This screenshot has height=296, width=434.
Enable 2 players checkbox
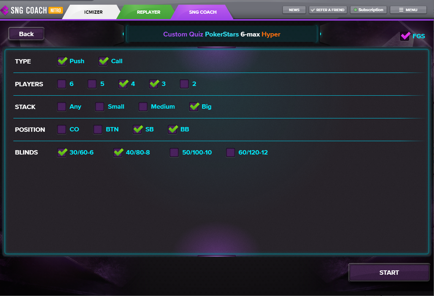tap(184, 84)
